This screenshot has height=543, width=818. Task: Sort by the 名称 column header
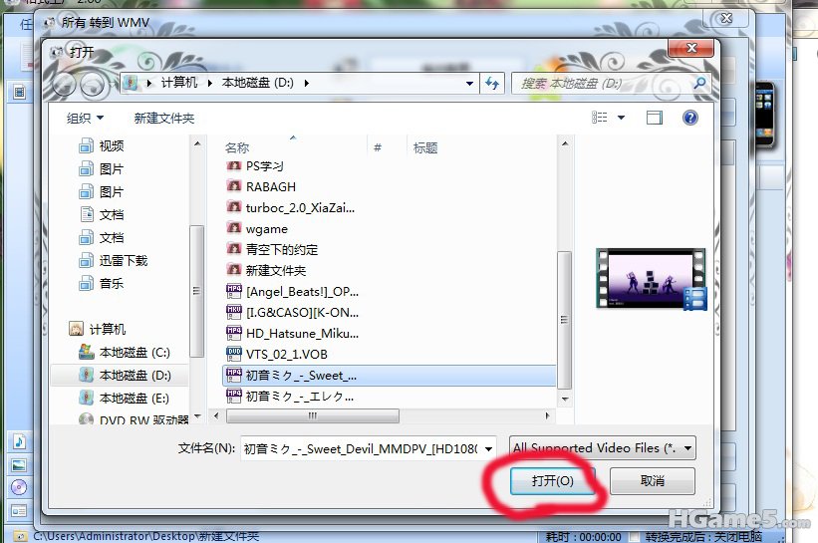(237, 147)
